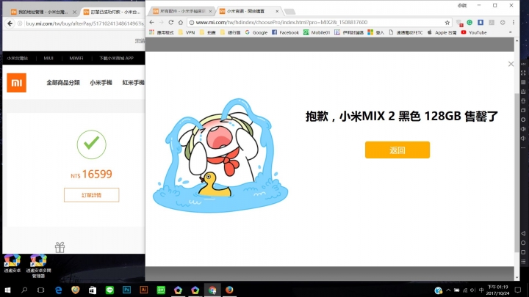Screen dimensions: 529x297
Task: Close the 我的地址管理 tab in left window
Action: click(74, 12)
